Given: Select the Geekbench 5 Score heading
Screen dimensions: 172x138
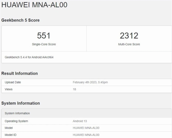Looking at the screenshot, I should (x=20, y=20).
